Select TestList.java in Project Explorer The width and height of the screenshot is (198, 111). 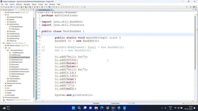click(15, 29)
